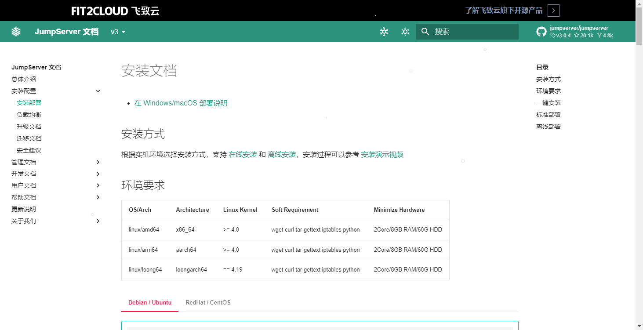Viewport: 643px width, 330px height.
Task: Select 安装部署 in sidebar
Action: (29, 103)
